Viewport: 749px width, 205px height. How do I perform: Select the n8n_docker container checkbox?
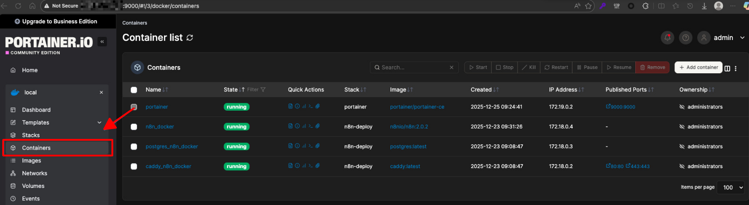click(134, 127)
